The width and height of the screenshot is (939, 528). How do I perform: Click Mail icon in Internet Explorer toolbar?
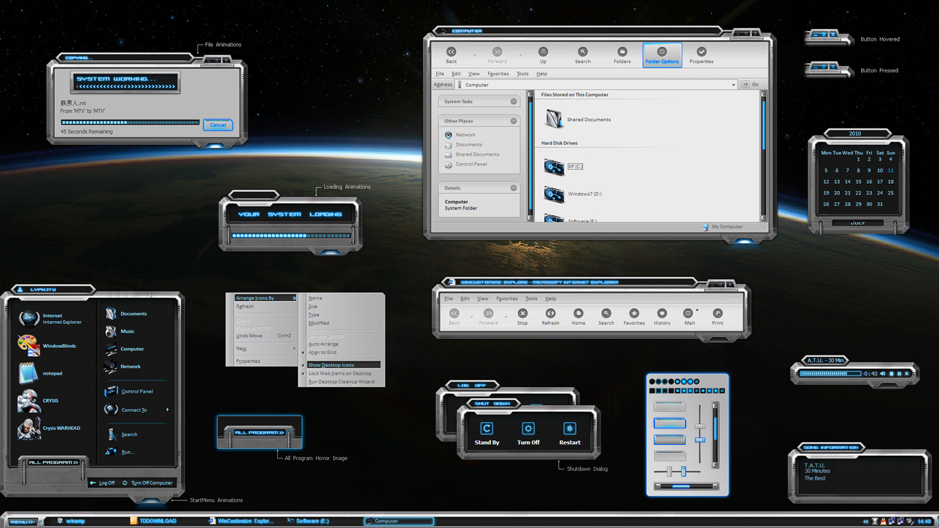click(688, 313)
